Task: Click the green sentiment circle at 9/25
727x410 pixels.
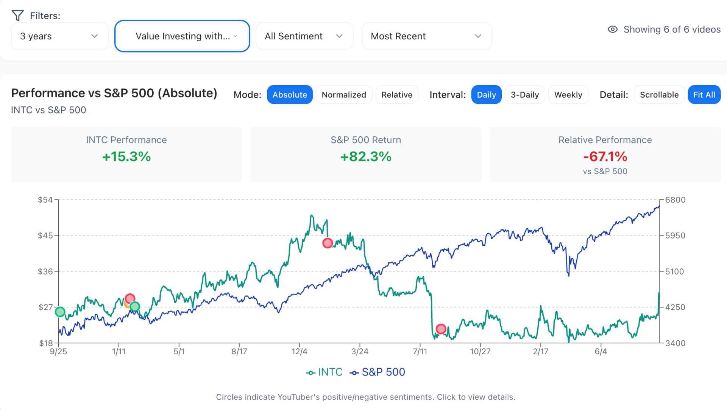Action: click(x=60, y=312)
